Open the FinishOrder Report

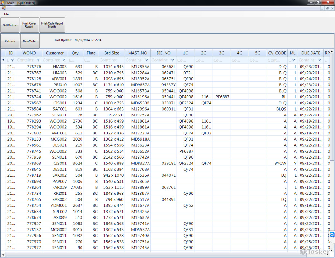pyautogui.click(x=29, y=25)
